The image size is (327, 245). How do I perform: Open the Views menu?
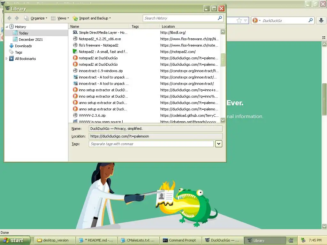pos(60,18)
